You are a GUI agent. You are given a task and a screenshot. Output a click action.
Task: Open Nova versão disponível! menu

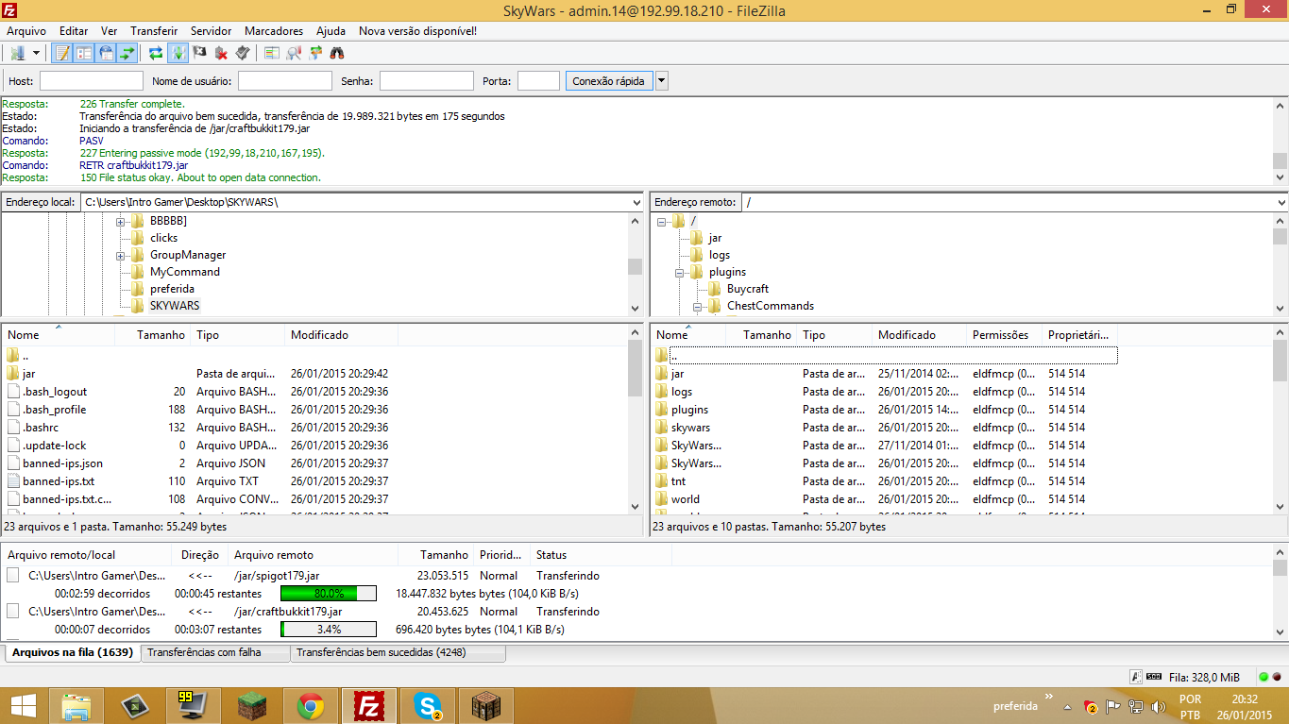[417, 31]
